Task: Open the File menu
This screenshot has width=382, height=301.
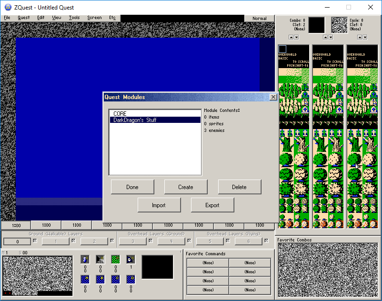Action: pos(7,18)
